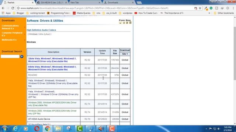Image resolution: width=236 pixels, height=132 pixels.
Task: Open the Blogger bookmarks folder
Action: point(18,13)
